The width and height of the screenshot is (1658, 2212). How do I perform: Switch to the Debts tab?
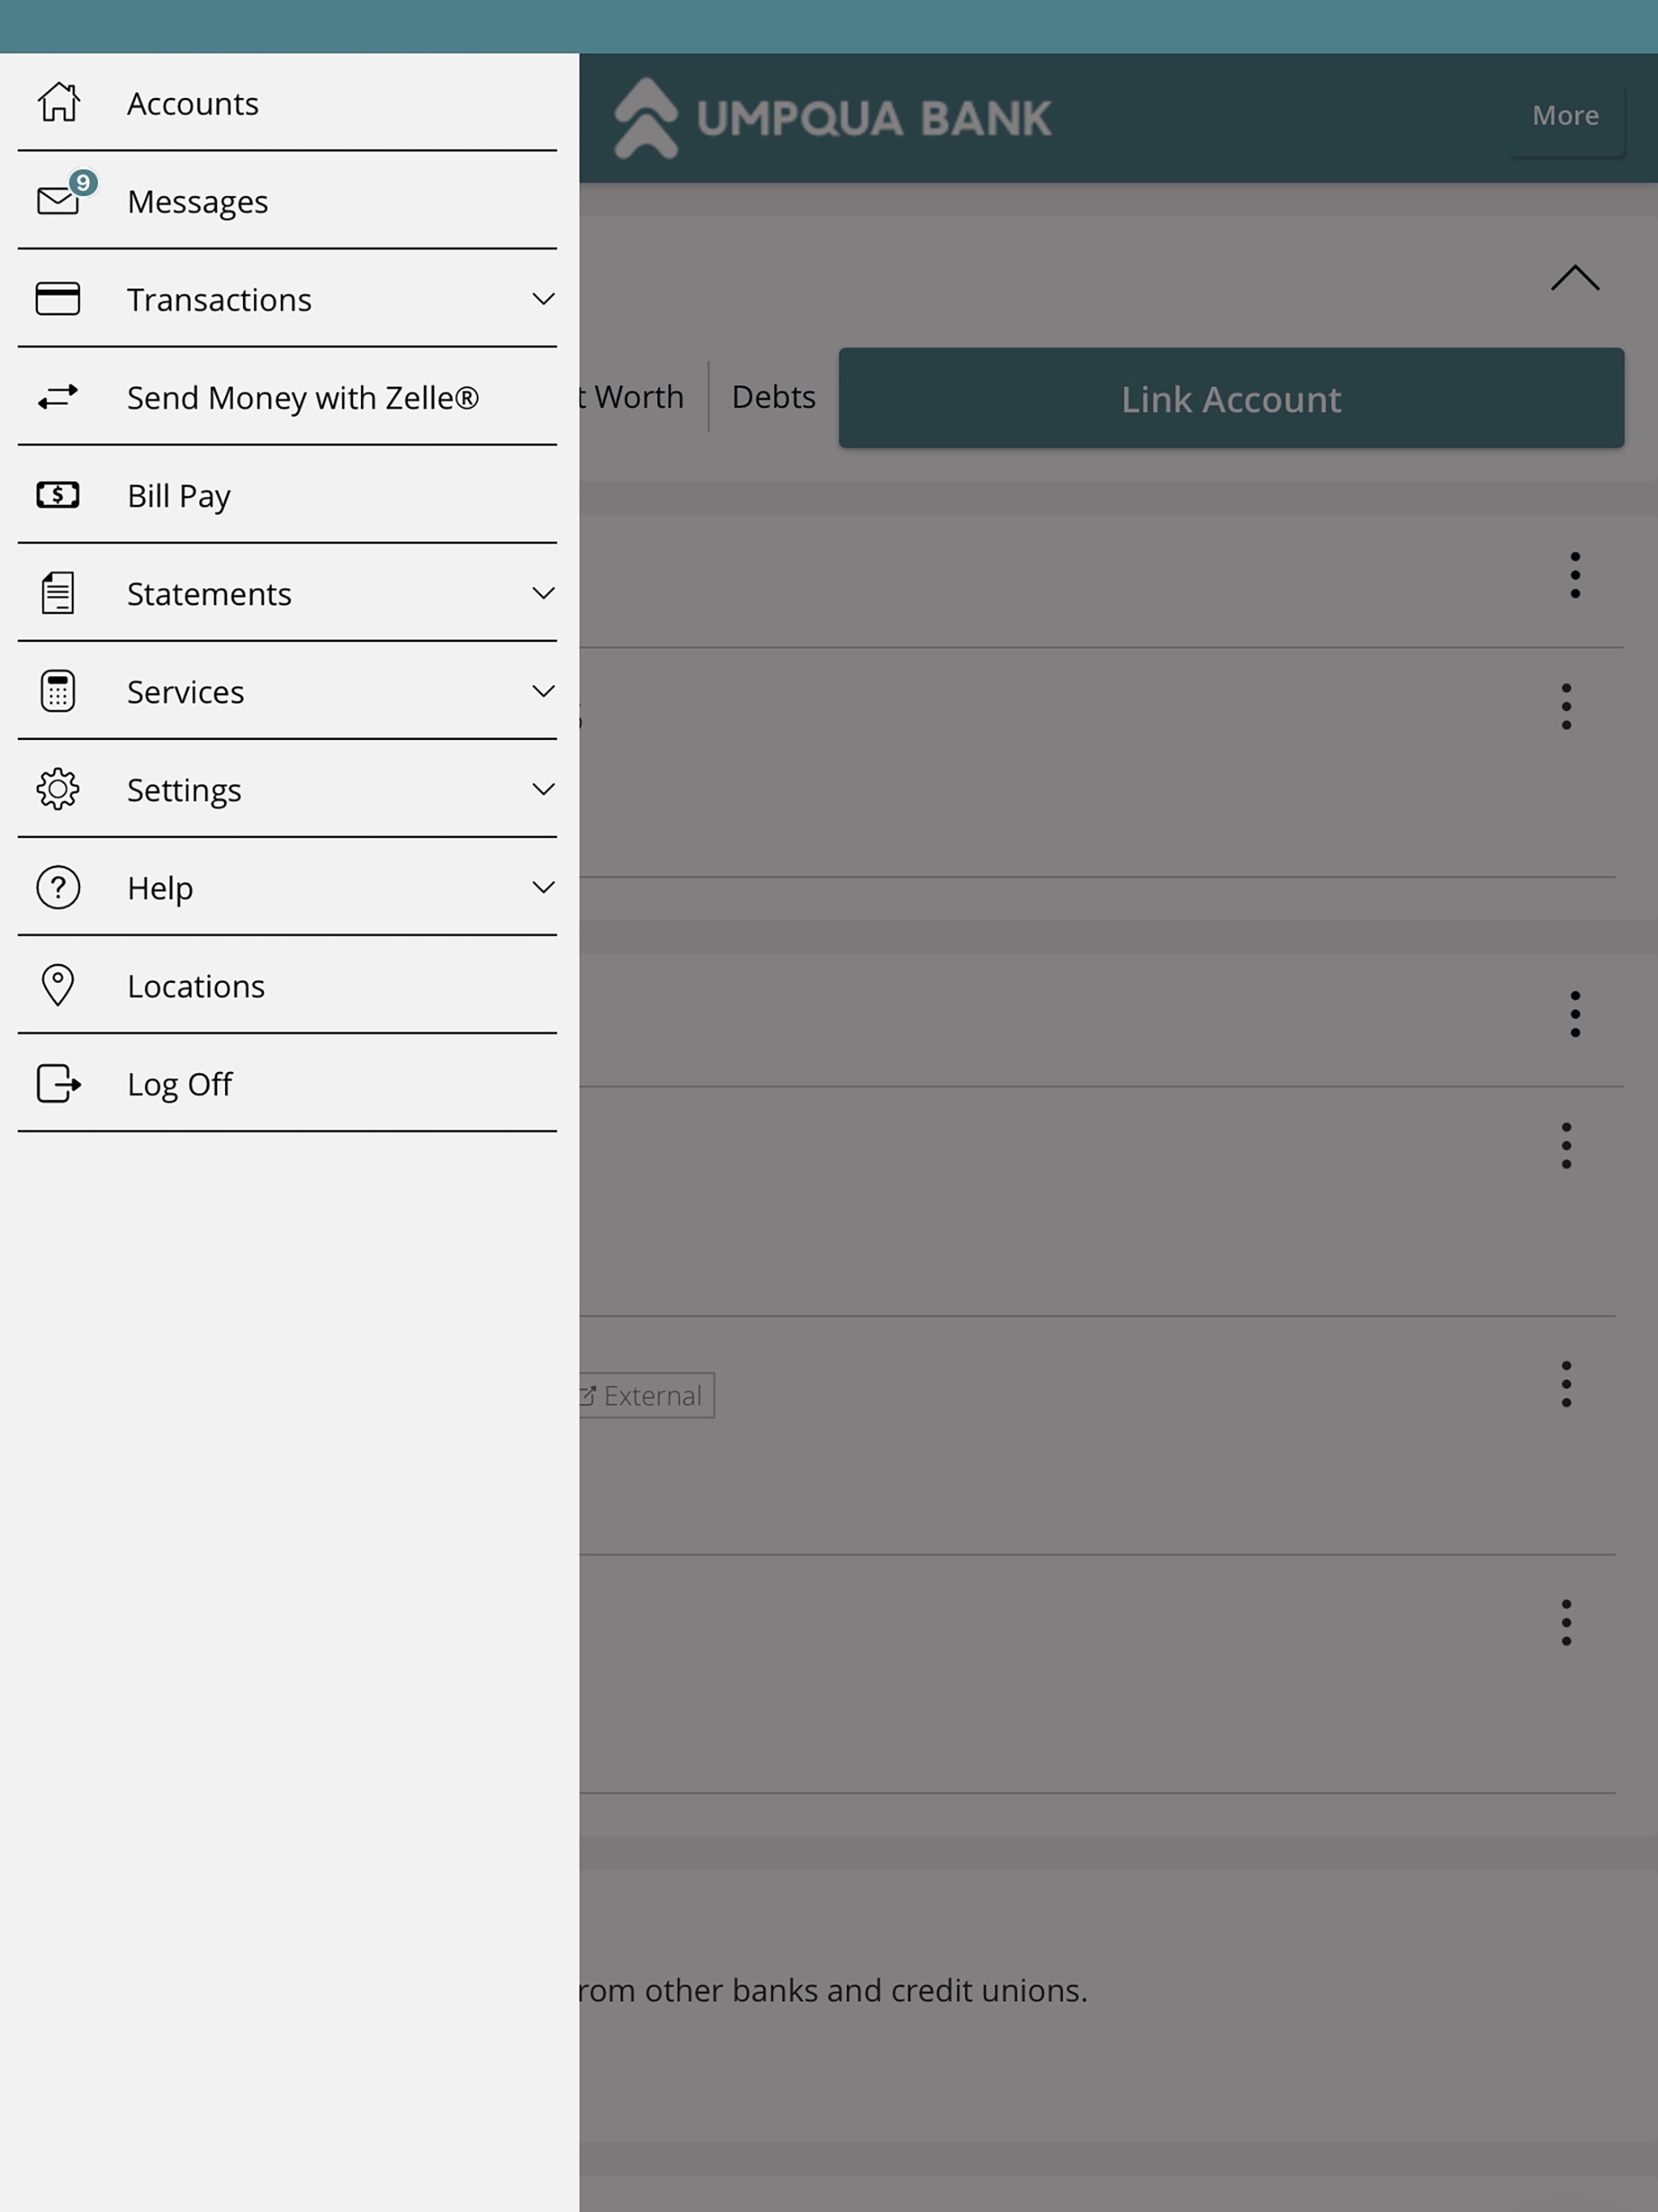tap(773, 397)
